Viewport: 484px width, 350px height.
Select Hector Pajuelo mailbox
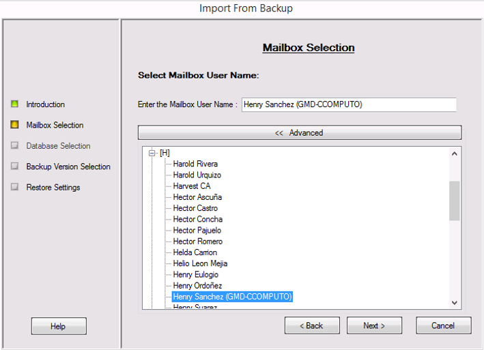pos(197,231)
